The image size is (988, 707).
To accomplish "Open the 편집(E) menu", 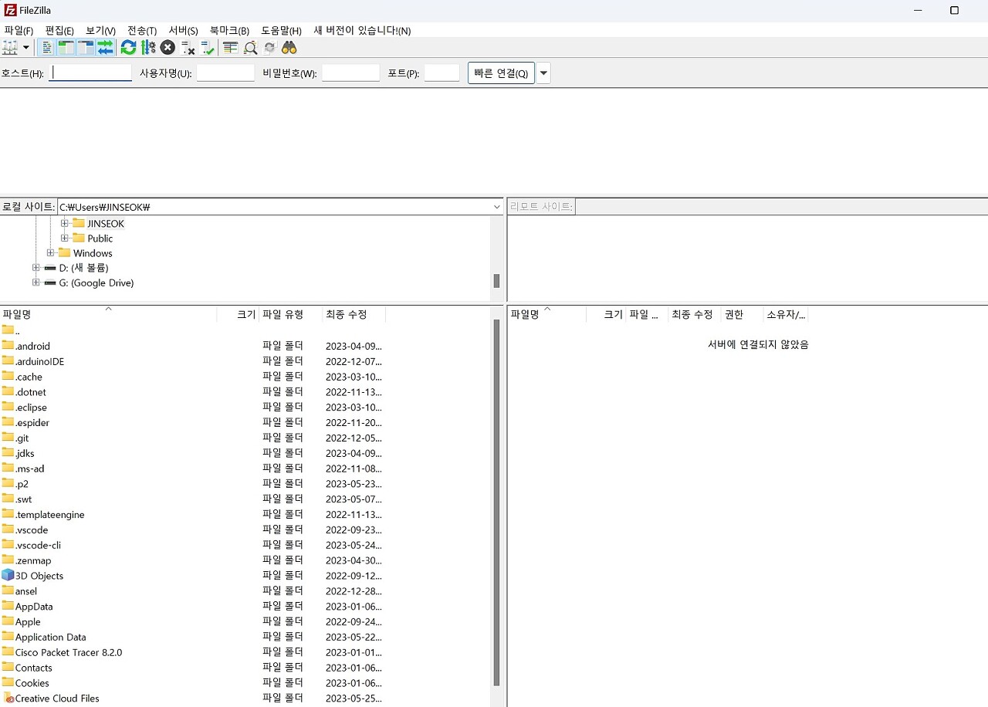I will pos(59,31).
